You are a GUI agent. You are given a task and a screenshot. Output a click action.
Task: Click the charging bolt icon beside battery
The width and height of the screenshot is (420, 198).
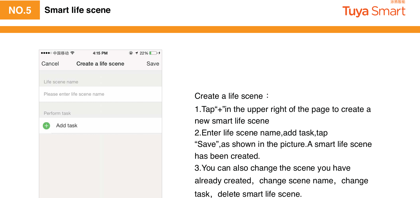point(159,53)
